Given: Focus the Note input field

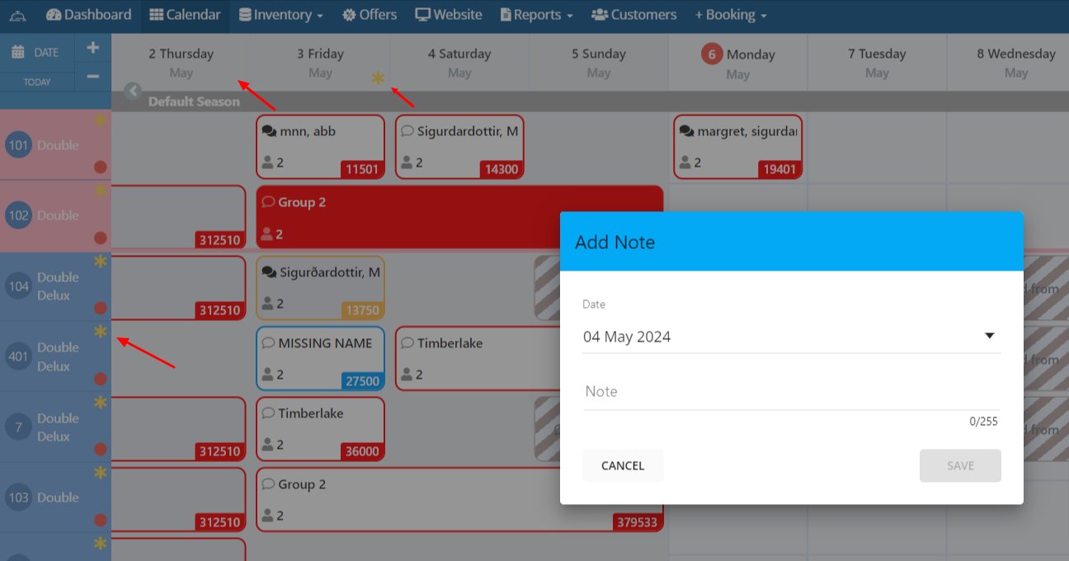Looking at the screenshot, I should tap(791, 392).
